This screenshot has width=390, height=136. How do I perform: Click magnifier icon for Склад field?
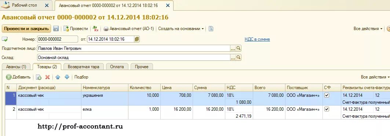point(238,58)
